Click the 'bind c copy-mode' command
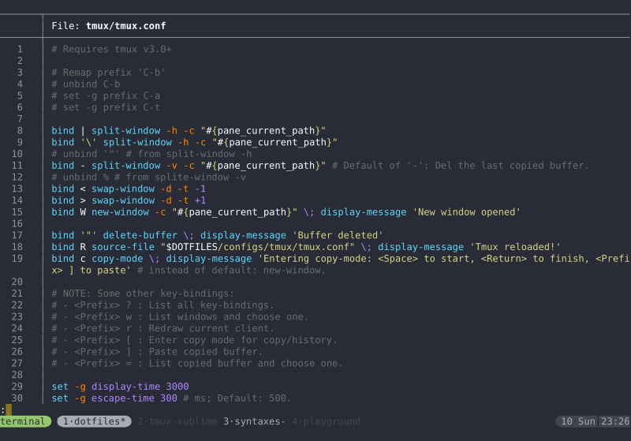631x441 pixels. [x=97, y=259]
